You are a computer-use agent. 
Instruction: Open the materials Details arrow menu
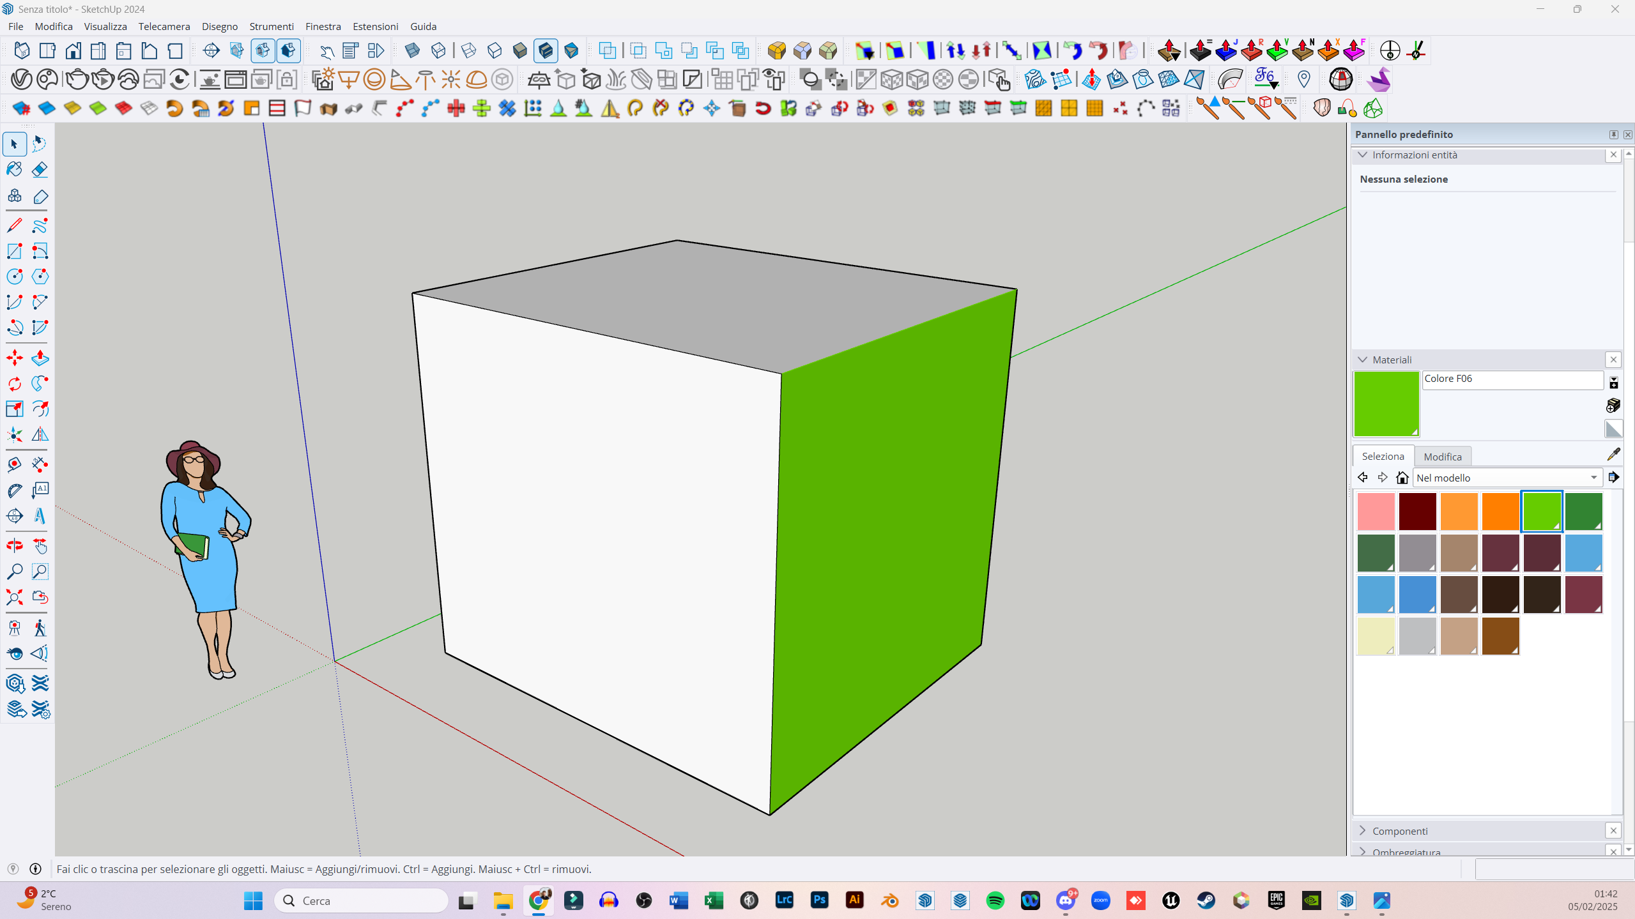tap(1614, 478)
